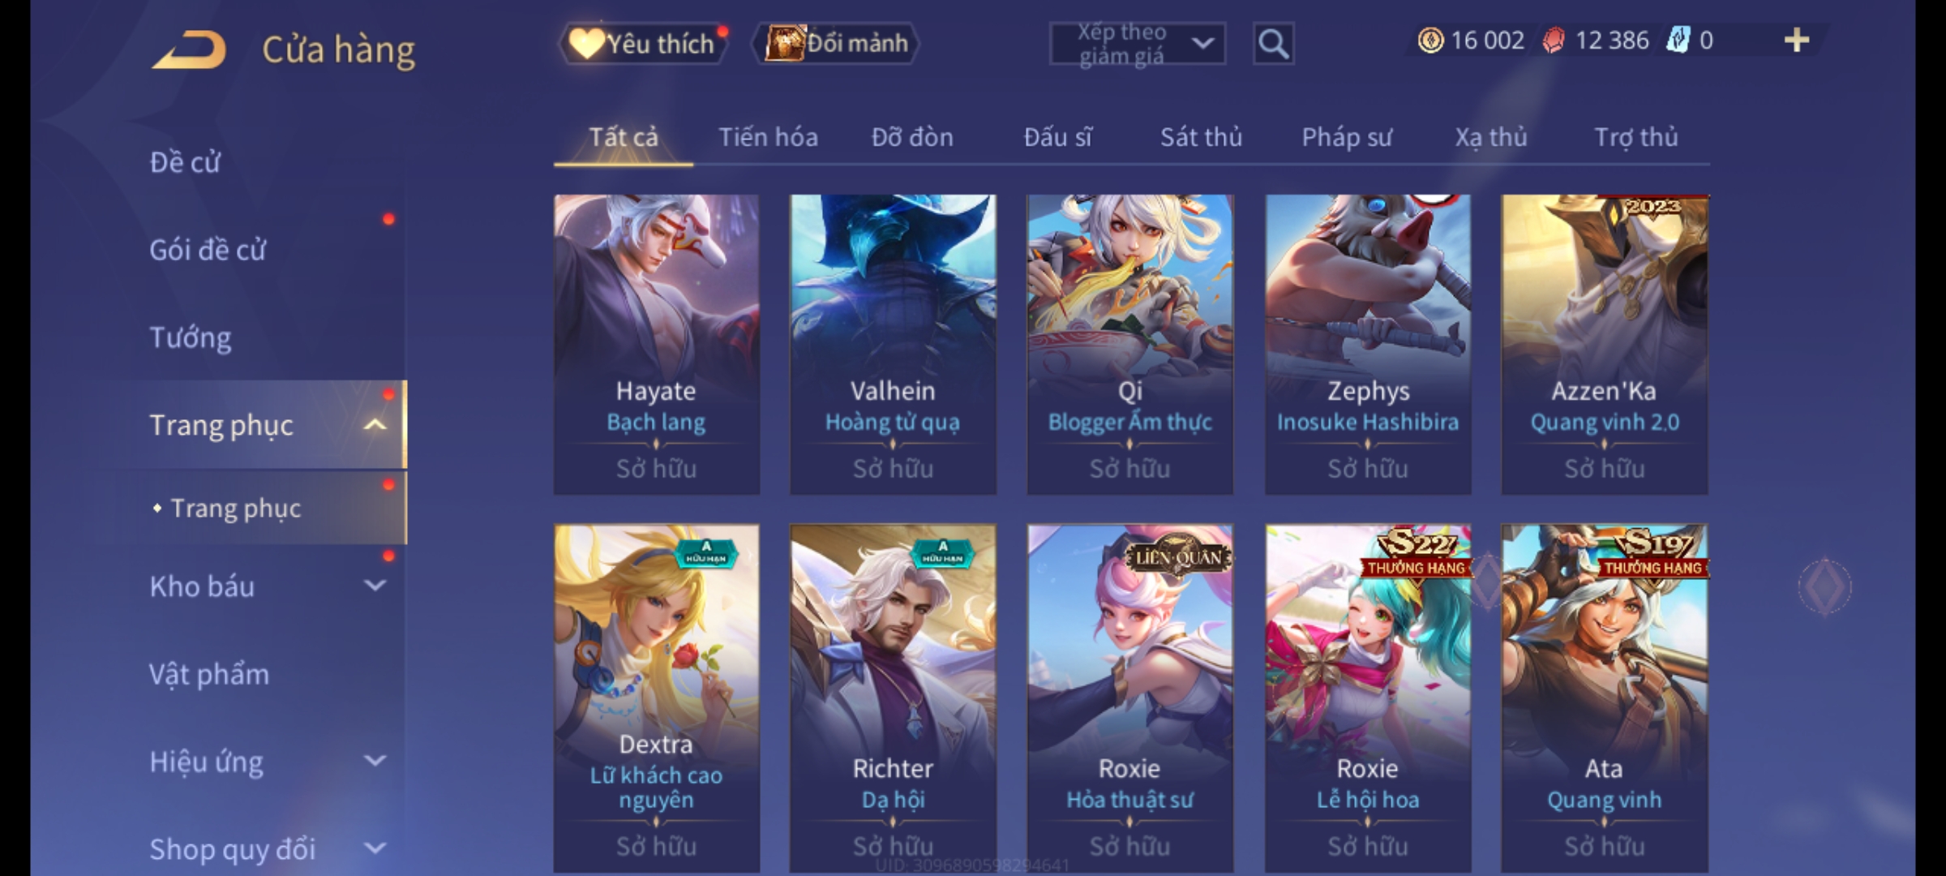
Task: Select the Pháp sư category tab
Action: click(1347, 137)
